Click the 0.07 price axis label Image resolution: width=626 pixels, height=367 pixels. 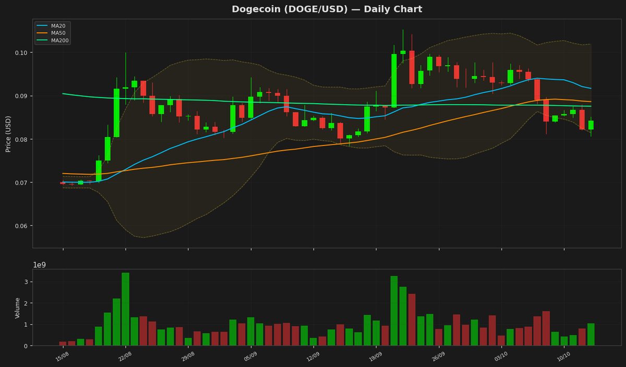point(21,183)
